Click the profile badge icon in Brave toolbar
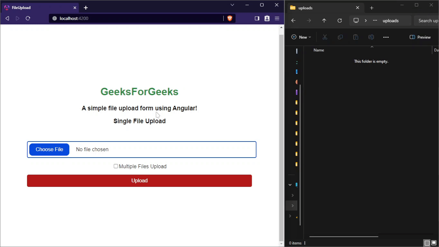Screen dimensions: 439x247 coord(267,18)
